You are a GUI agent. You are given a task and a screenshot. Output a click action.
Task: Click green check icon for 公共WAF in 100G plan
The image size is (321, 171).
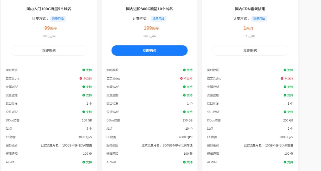[84, 112]
